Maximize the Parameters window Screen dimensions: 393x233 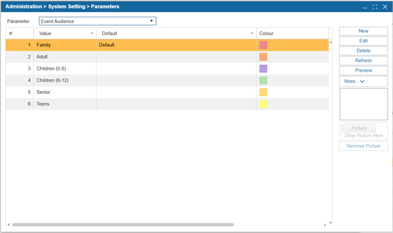click(375, 7)
